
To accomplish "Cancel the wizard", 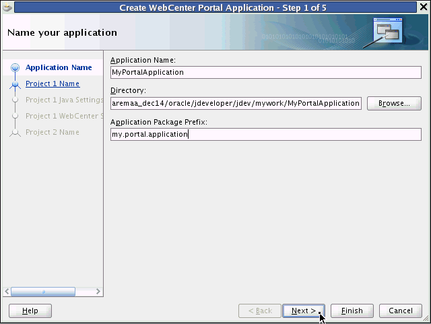I will click(401, 311).
